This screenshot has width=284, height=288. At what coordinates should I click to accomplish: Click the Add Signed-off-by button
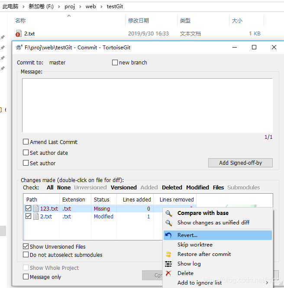(240, 163)
